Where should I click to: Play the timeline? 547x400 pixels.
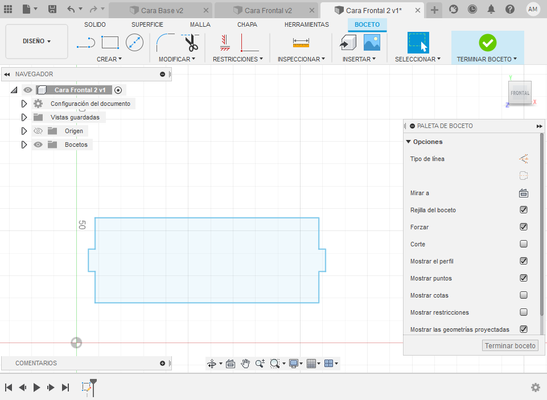(36, 387)
